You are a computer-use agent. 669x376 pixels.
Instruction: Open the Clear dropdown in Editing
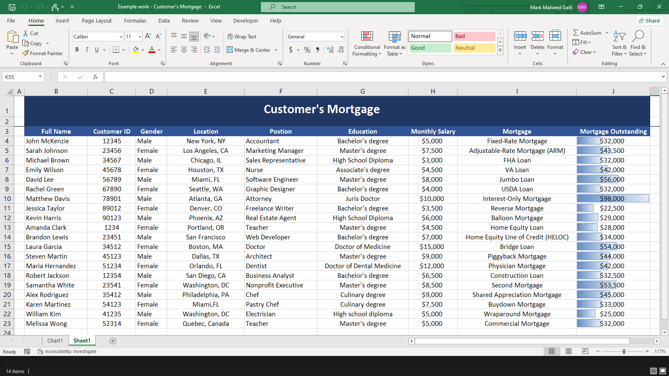(x=585, y=52)
